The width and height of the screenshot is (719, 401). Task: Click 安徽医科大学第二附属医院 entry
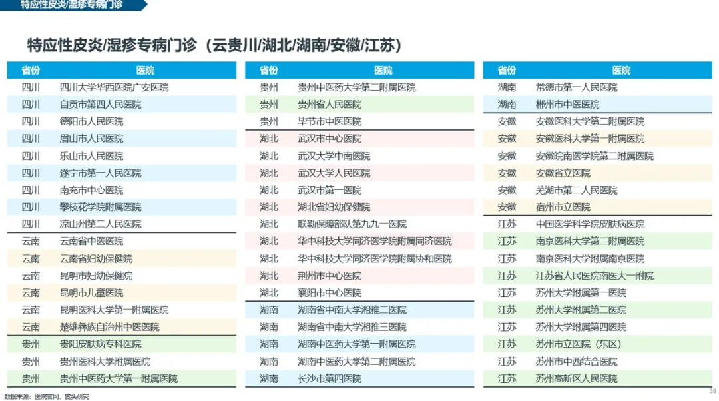(590, 122)
